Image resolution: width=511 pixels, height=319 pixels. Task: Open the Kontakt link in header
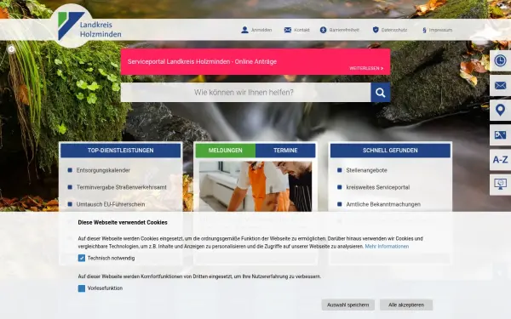click(301, 30)
